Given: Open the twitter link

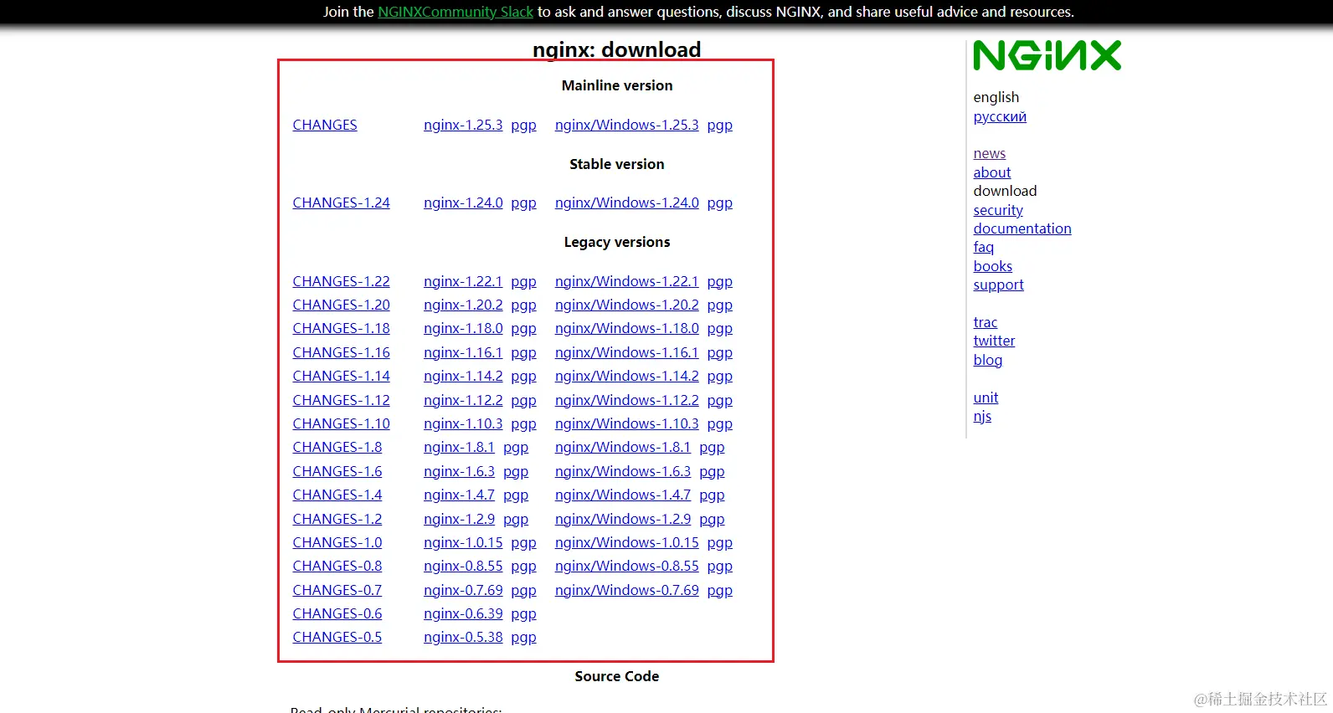Looking at the screenshot, I should click(994, 341).
